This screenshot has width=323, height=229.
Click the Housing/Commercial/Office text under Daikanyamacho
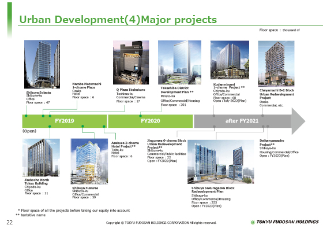pyautogui.click(x=279, y=152)
